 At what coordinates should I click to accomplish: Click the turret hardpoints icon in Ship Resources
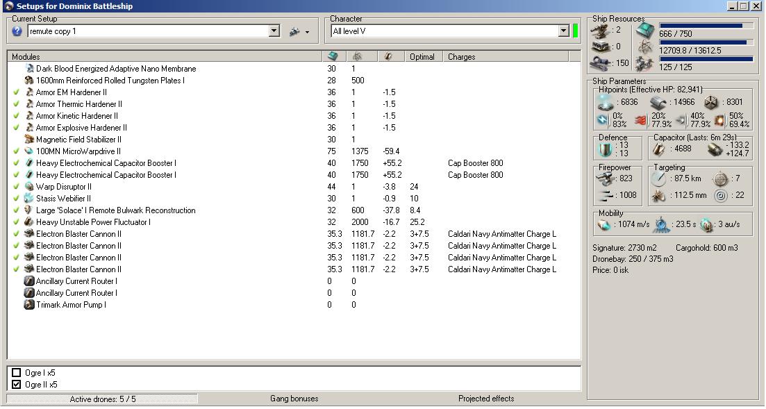(600, 31)
